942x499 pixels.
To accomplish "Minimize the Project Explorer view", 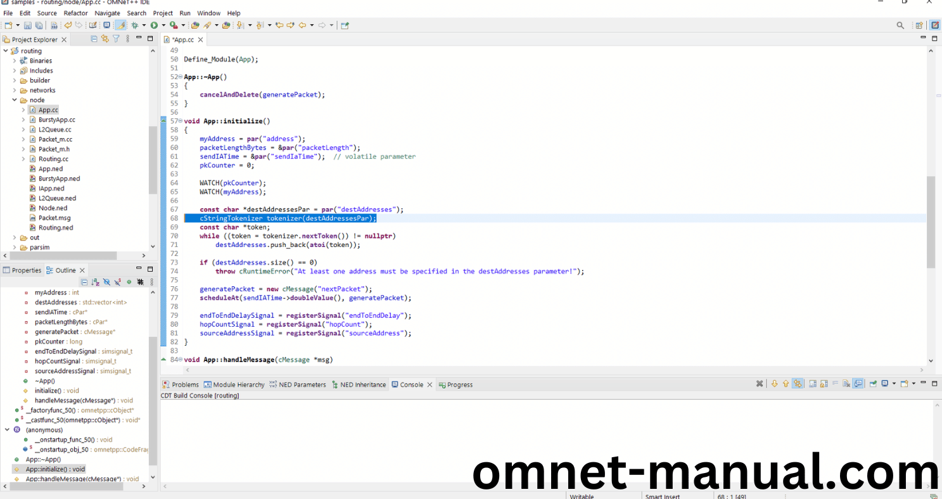I will (138, 39).
